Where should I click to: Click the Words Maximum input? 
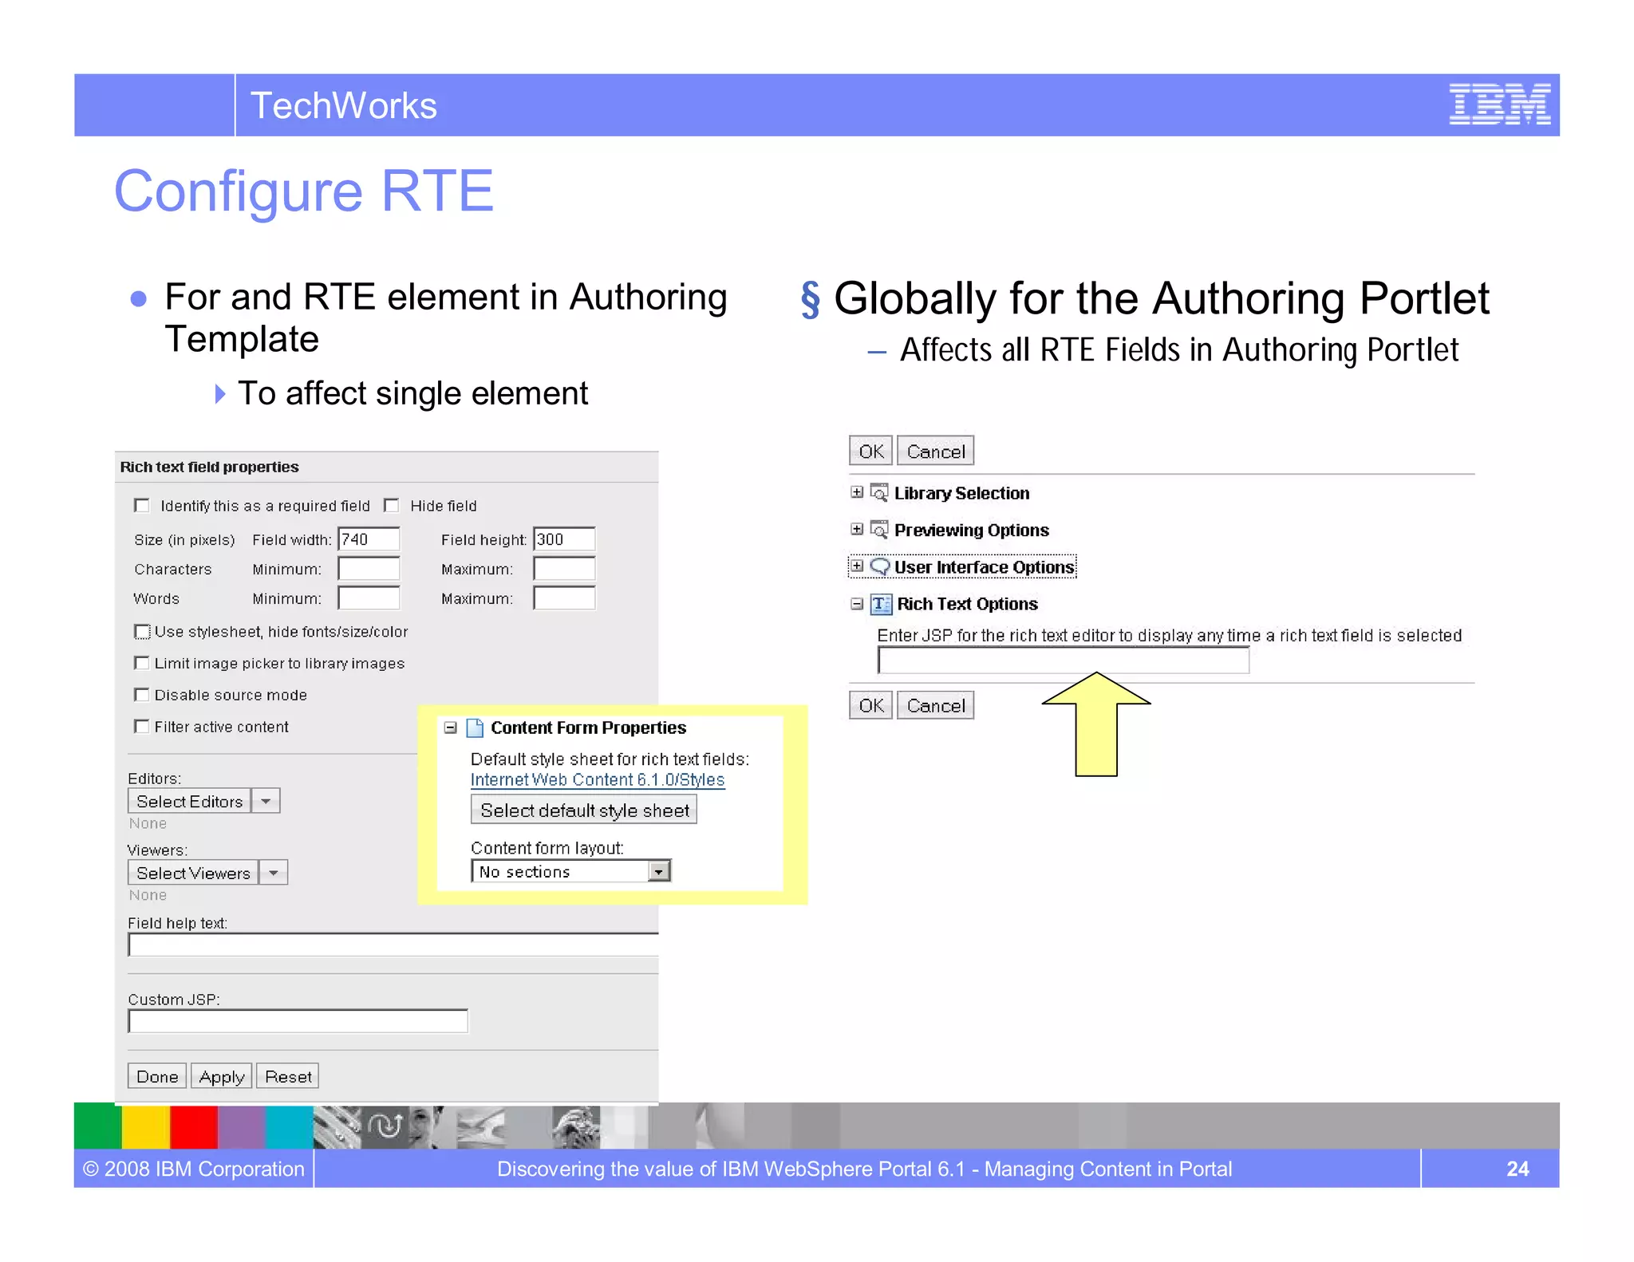[564, 598]
